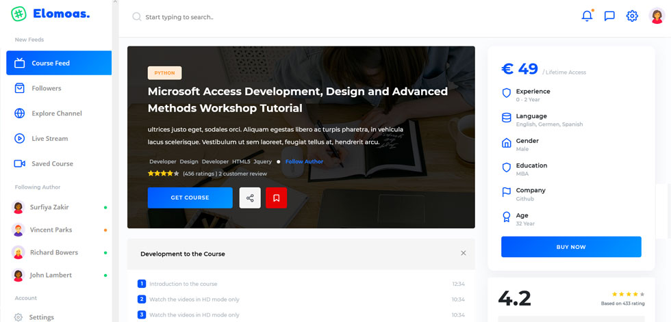
Task: Open the user profile avatar
Action: [657, 16]
